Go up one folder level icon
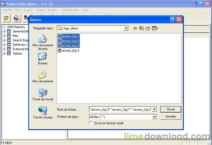 click(x=141, y=28)
